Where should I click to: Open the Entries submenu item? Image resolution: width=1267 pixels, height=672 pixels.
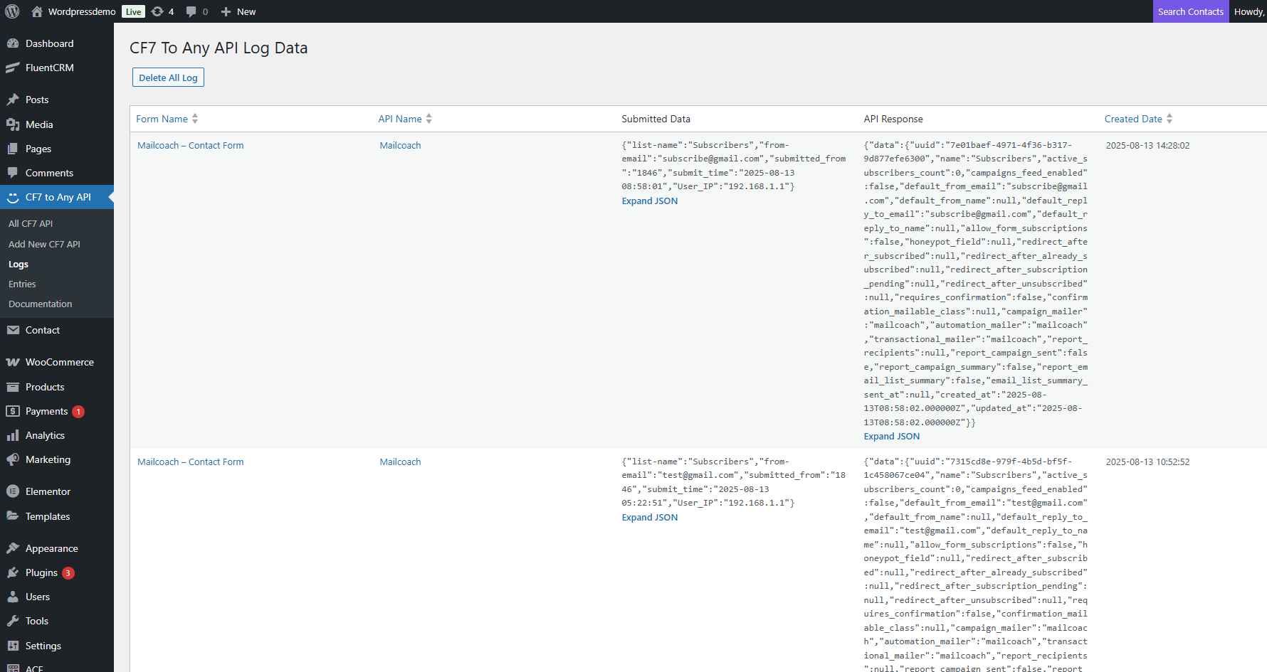(22, 284)
